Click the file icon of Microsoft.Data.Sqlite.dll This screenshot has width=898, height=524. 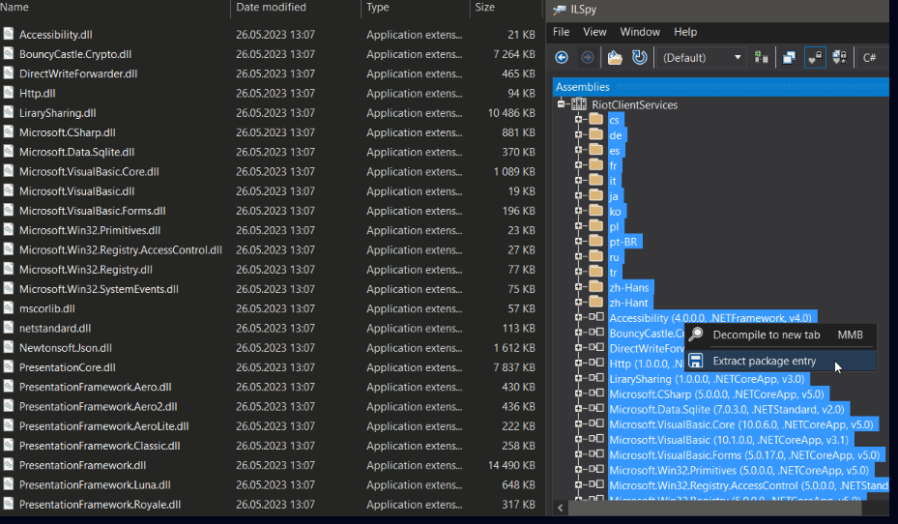[x=8, y=151]
